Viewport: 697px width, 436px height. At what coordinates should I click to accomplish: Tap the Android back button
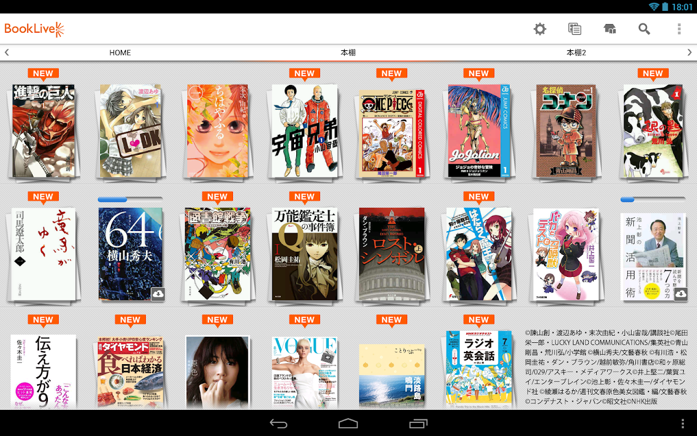(x=278, y=423)
